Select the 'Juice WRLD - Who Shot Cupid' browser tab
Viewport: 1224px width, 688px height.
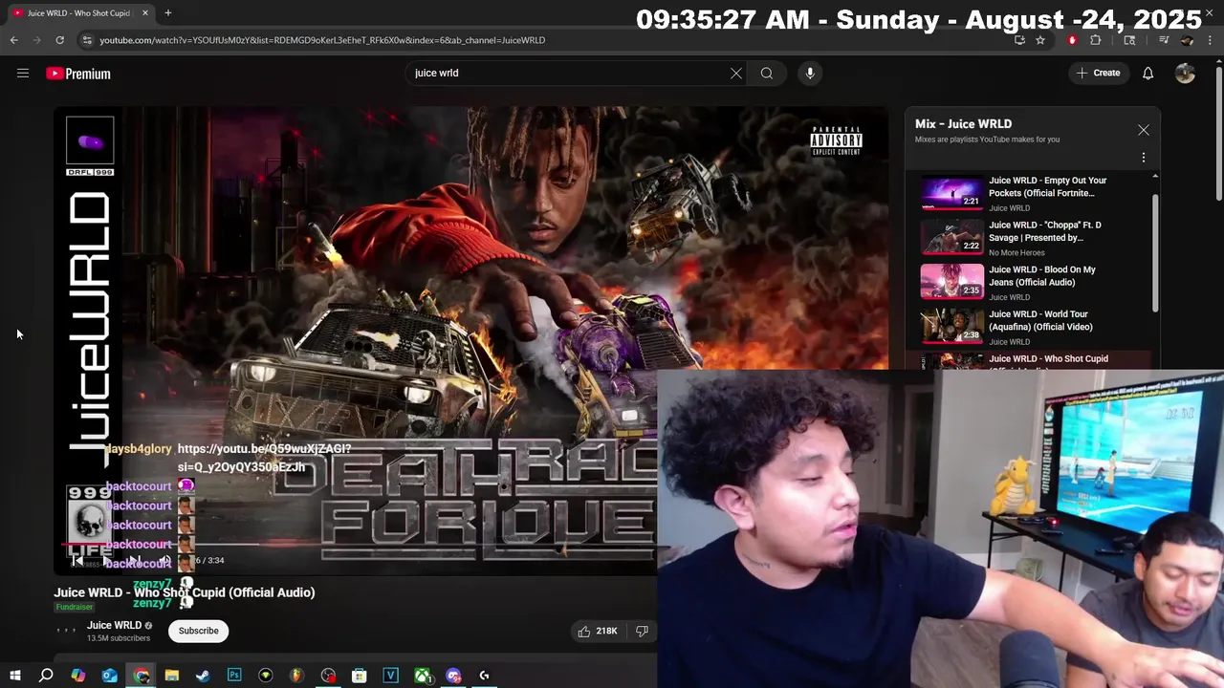coord(79,12)
